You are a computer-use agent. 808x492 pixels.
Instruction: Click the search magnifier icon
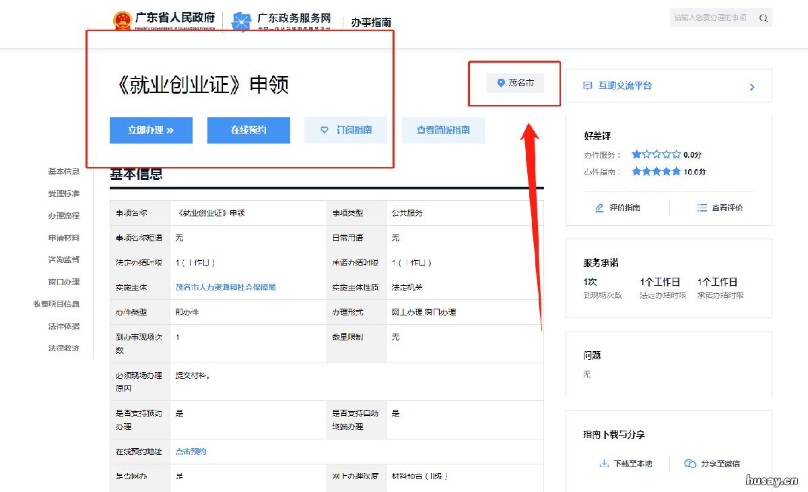[x=763, y=18]
